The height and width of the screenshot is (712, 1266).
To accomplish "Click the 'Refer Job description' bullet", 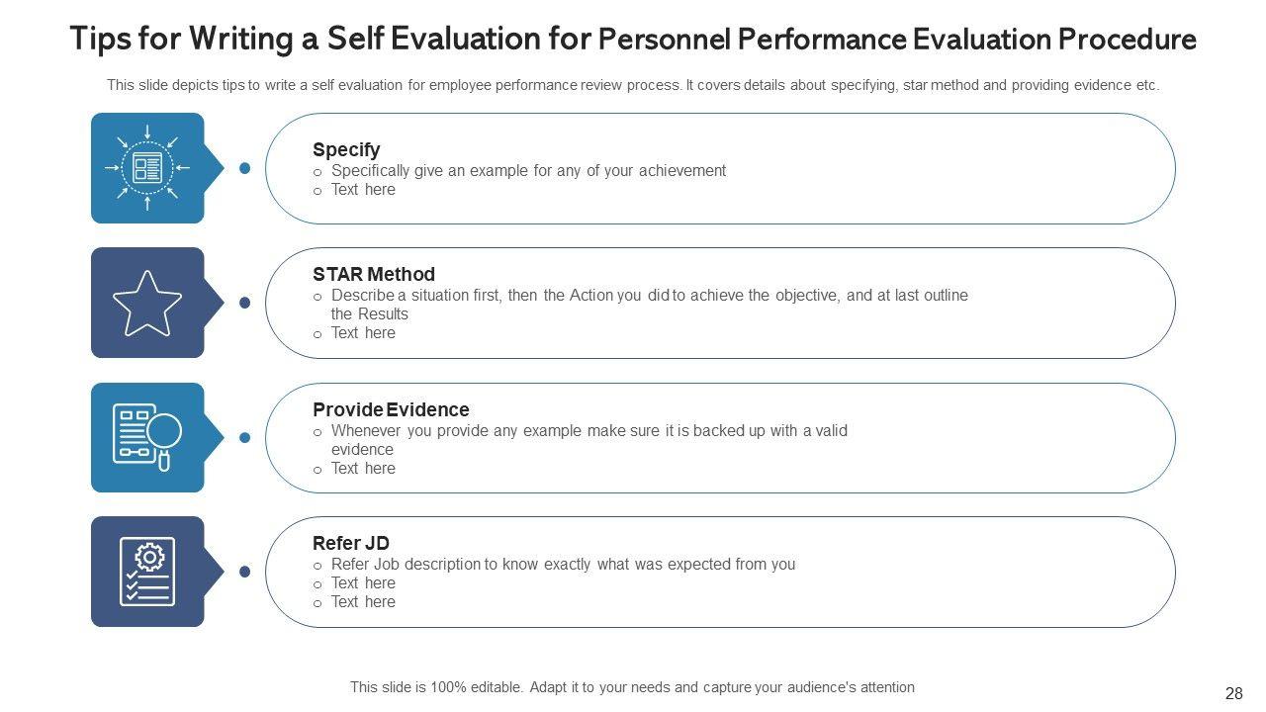I will coord(563,565).
